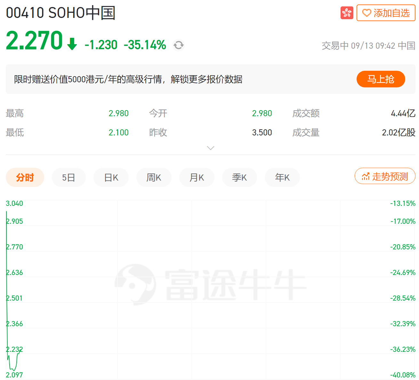The image size is (419, 380).
Task: Click the chart percent label -28.54%
Action: (403, 298)
